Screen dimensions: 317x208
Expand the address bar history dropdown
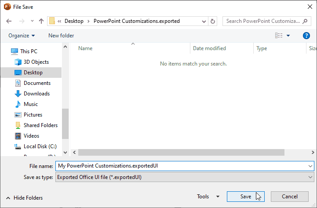click(x=204, y=21)
